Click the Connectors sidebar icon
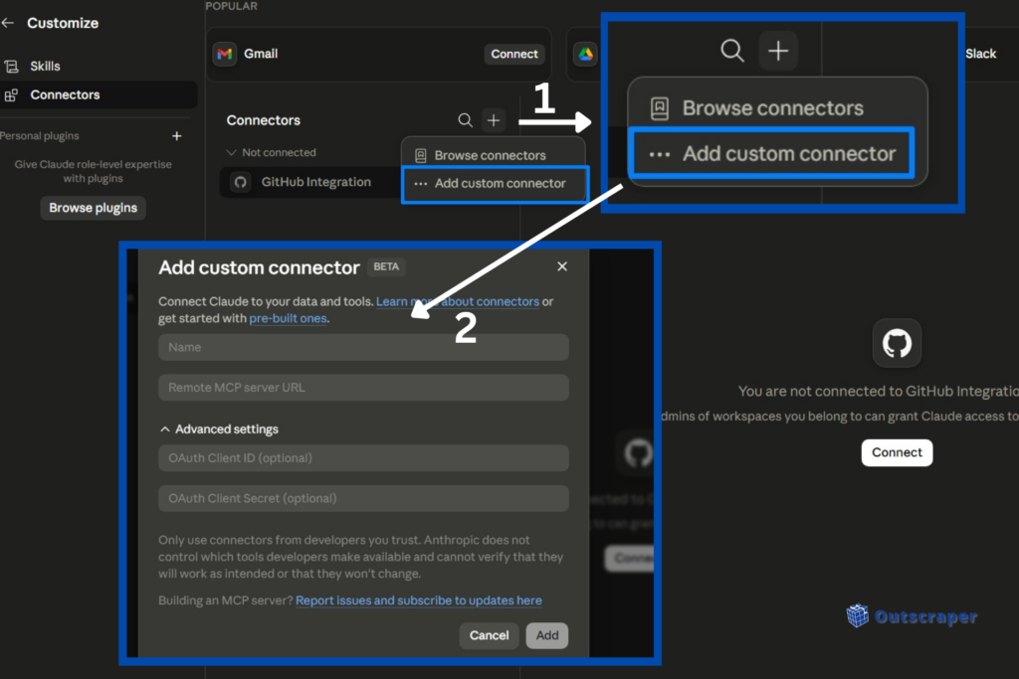Viewport: 1019px width, 679px height. (11, 94)
